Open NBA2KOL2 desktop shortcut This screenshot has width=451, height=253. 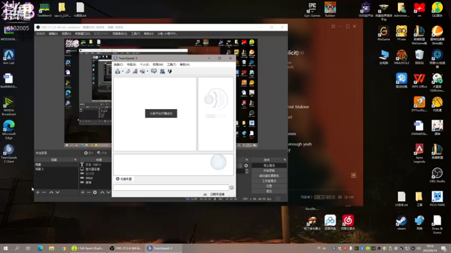(x=401, y=57)
